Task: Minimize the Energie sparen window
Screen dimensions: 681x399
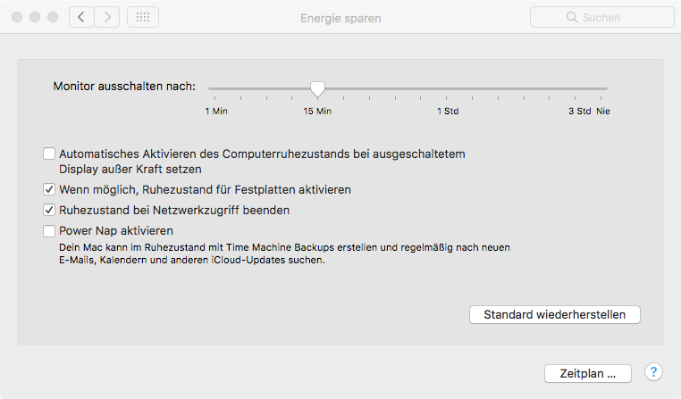Action: point(35,17)
